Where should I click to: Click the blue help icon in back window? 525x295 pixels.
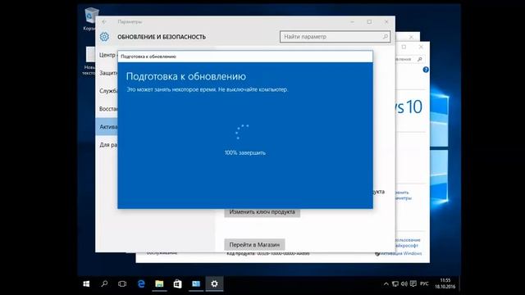tap(426, 70)
